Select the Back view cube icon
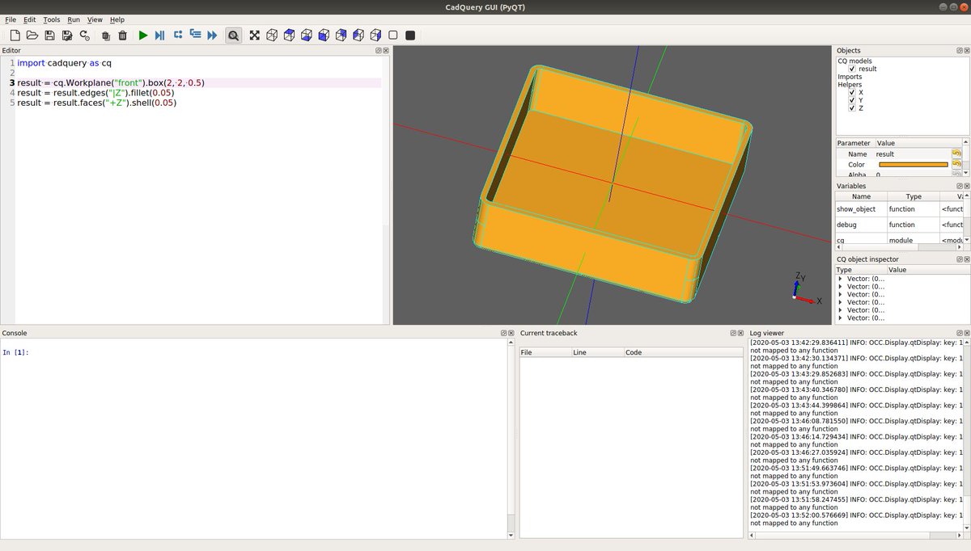The width and height of the screenshot is (971, 551). 341,36
